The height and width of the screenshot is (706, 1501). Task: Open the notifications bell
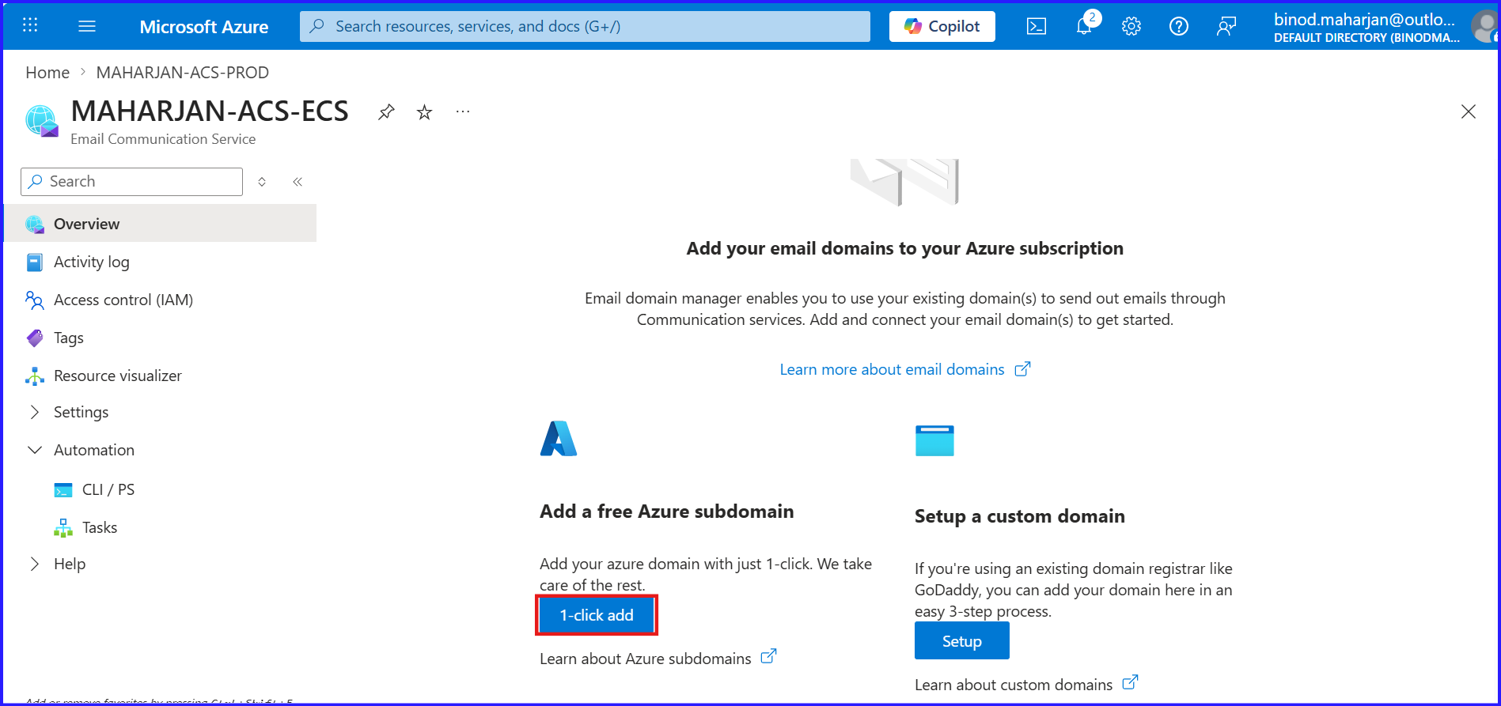tap(1085, 25)
